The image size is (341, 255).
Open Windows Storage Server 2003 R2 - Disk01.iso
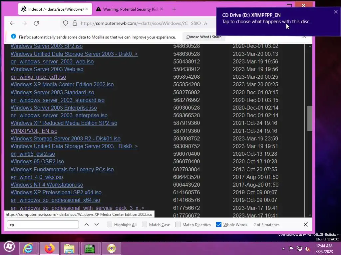[x=66, y=138]
